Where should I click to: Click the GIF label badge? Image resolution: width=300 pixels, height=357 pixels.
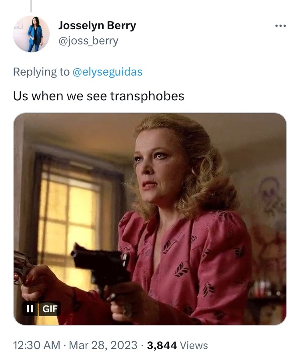pyautogui.click(x=50, y=309)
